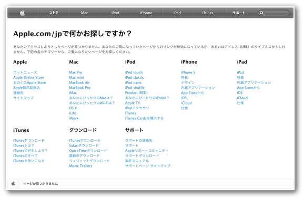Open the iPodアクセサリ link

click(137, 108)
